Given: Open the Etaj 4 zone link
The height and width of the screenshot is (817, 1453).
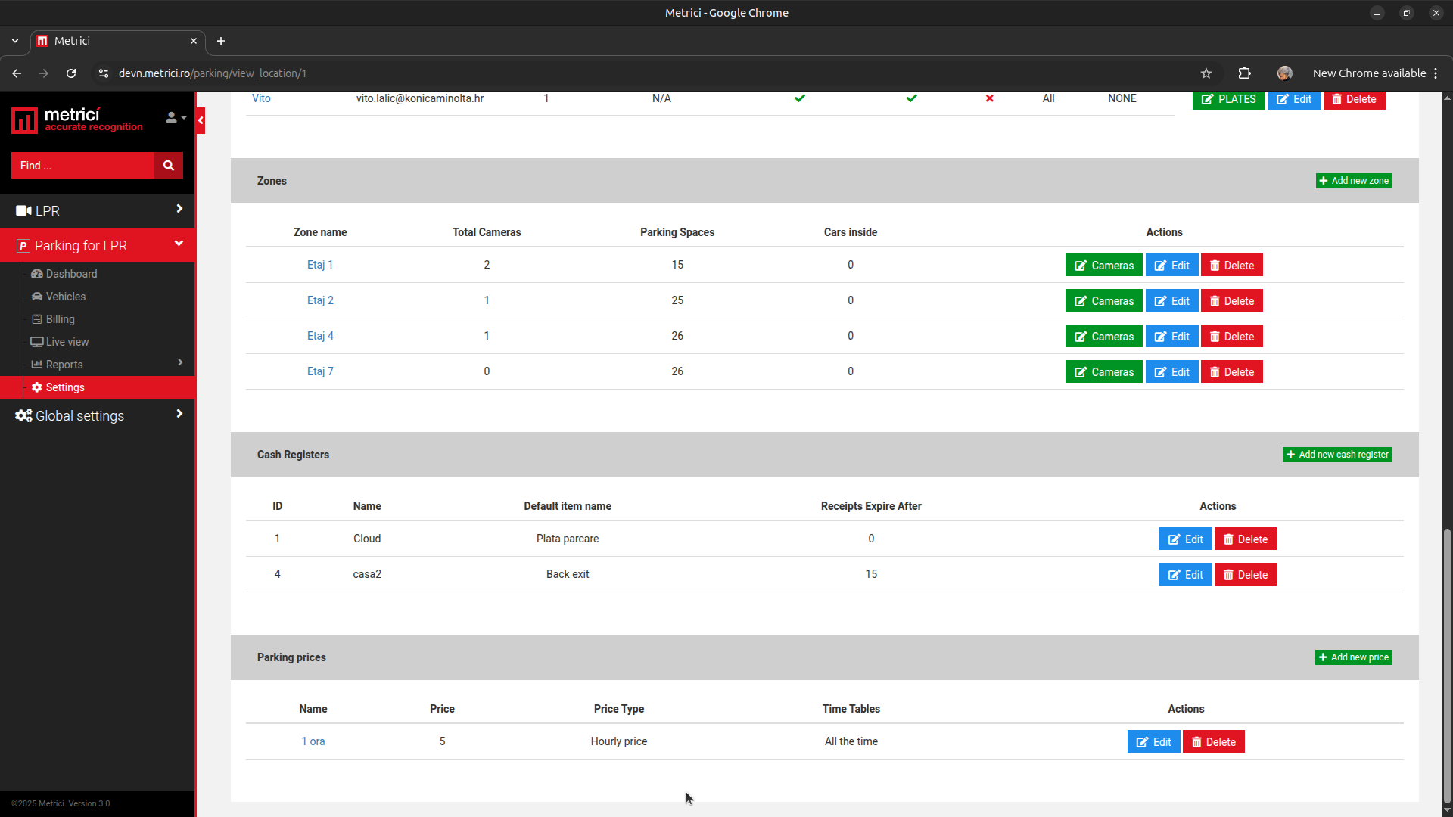Looking at the screenshot, I should pos(320,336).
